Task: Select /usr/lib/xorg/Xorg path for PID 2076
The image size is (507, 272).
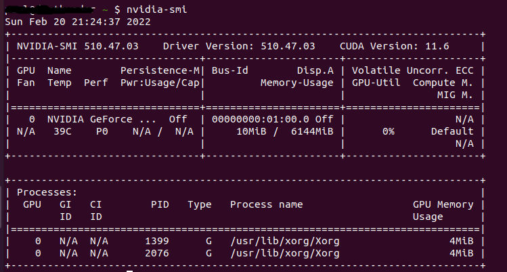Action: [285, 253]
